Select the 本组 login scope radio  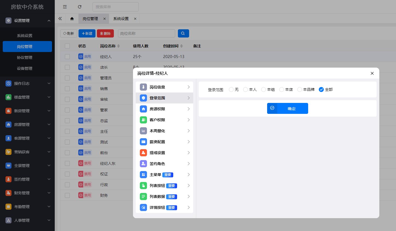click(x=264, y=89)
